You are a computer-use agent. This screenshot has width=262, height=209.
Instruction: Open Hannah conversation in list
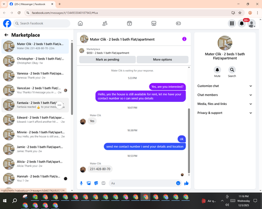tap(35, 179)
